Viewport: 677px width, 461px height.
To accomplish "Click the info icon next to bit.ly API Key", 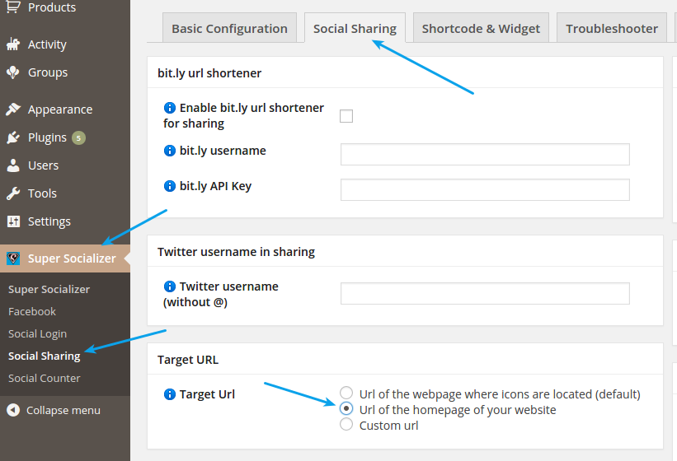I will pyautogui.click(x=170, y=186).
